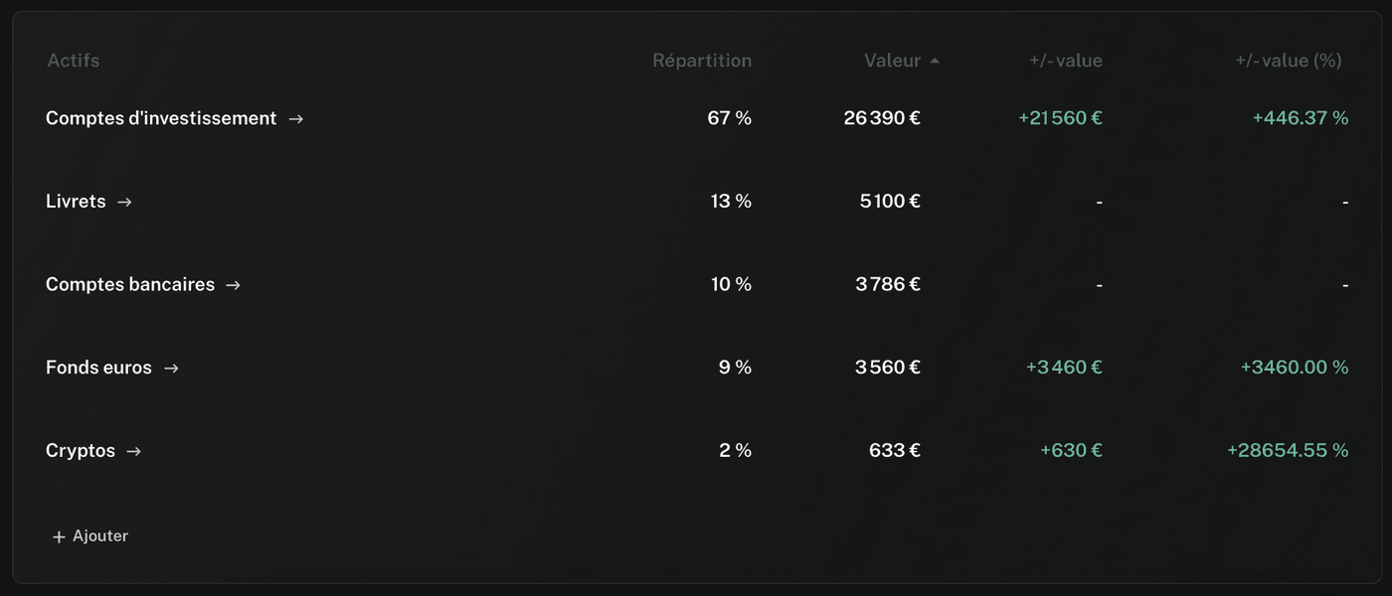1392x596 pixels.
Task: Sort by the +/-value (%) column header
Action: [x=1289, y=61]
